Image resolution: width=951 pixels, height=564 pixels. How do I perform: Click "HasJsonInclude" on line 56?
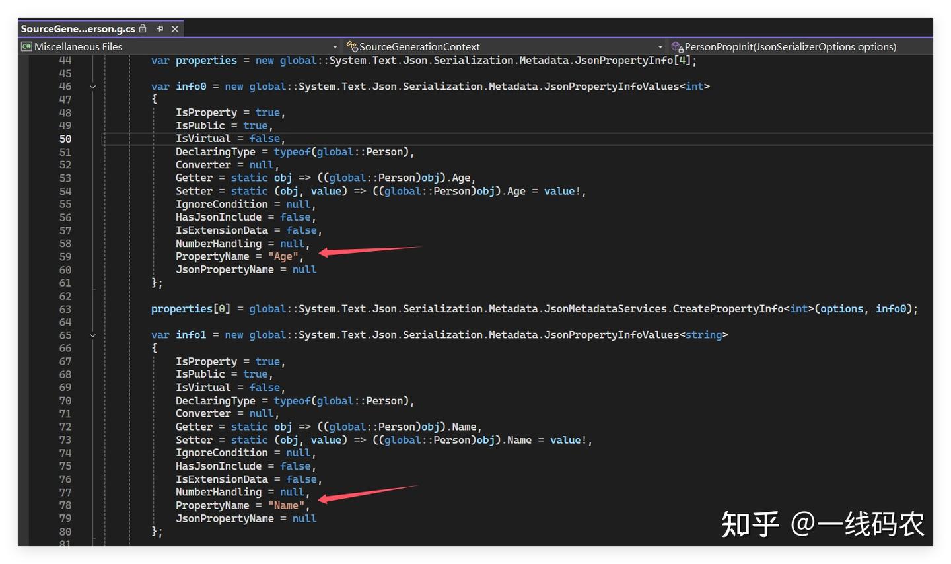point(219,217)
